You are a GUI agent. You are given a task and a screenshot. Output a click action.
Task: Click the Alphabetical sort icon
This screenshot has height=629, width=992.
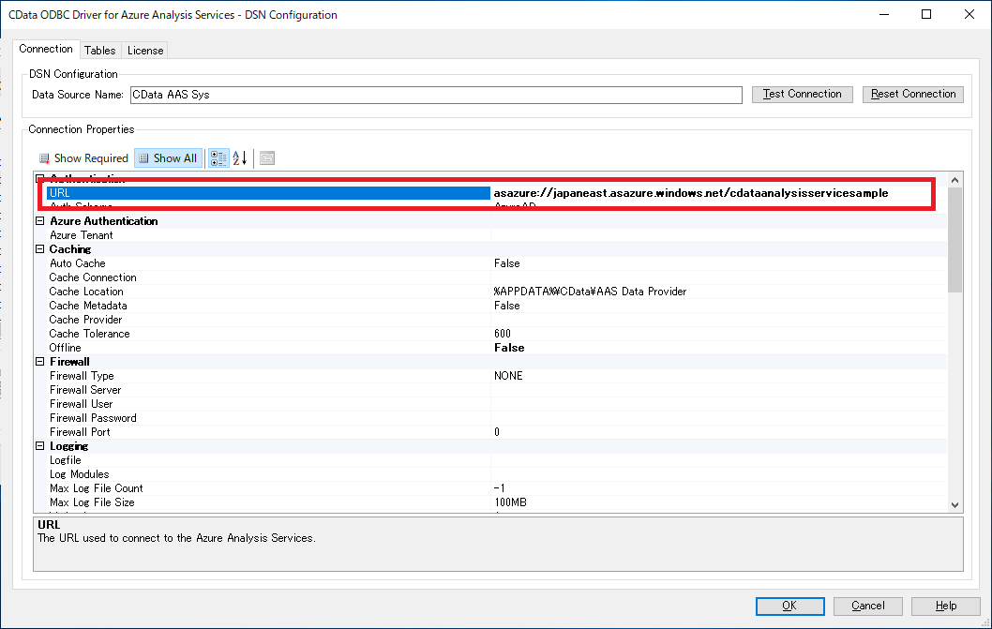click(240, 158)
